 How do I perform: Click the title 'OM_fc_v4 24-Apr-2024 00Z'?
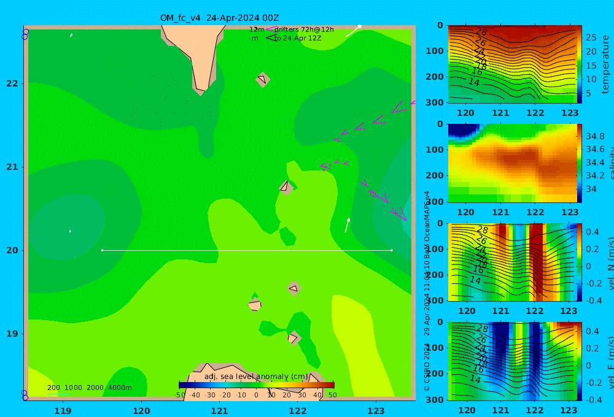tap(219, 18)
